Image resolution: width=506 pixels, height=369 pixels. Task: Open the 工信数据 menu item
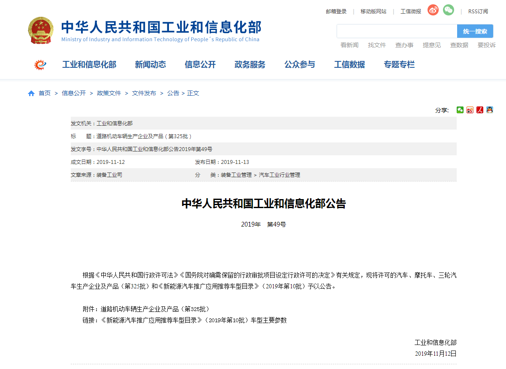coord(349,64)
